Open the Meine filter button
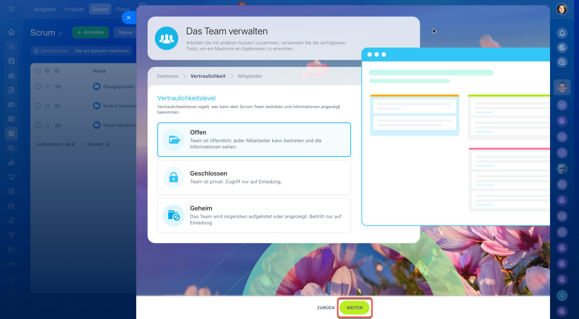This screenshot has height=319, width=579. (125, 33)
